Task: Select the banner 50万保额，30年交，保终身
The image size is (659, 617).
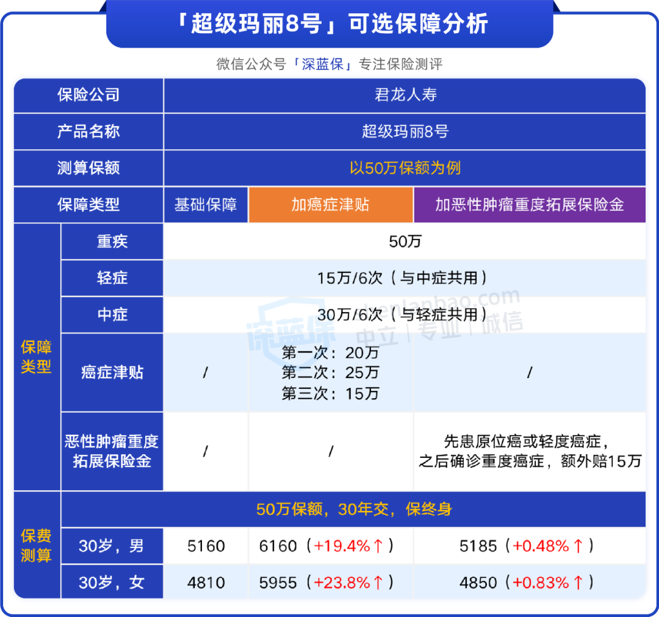Action: pos(355,510)
